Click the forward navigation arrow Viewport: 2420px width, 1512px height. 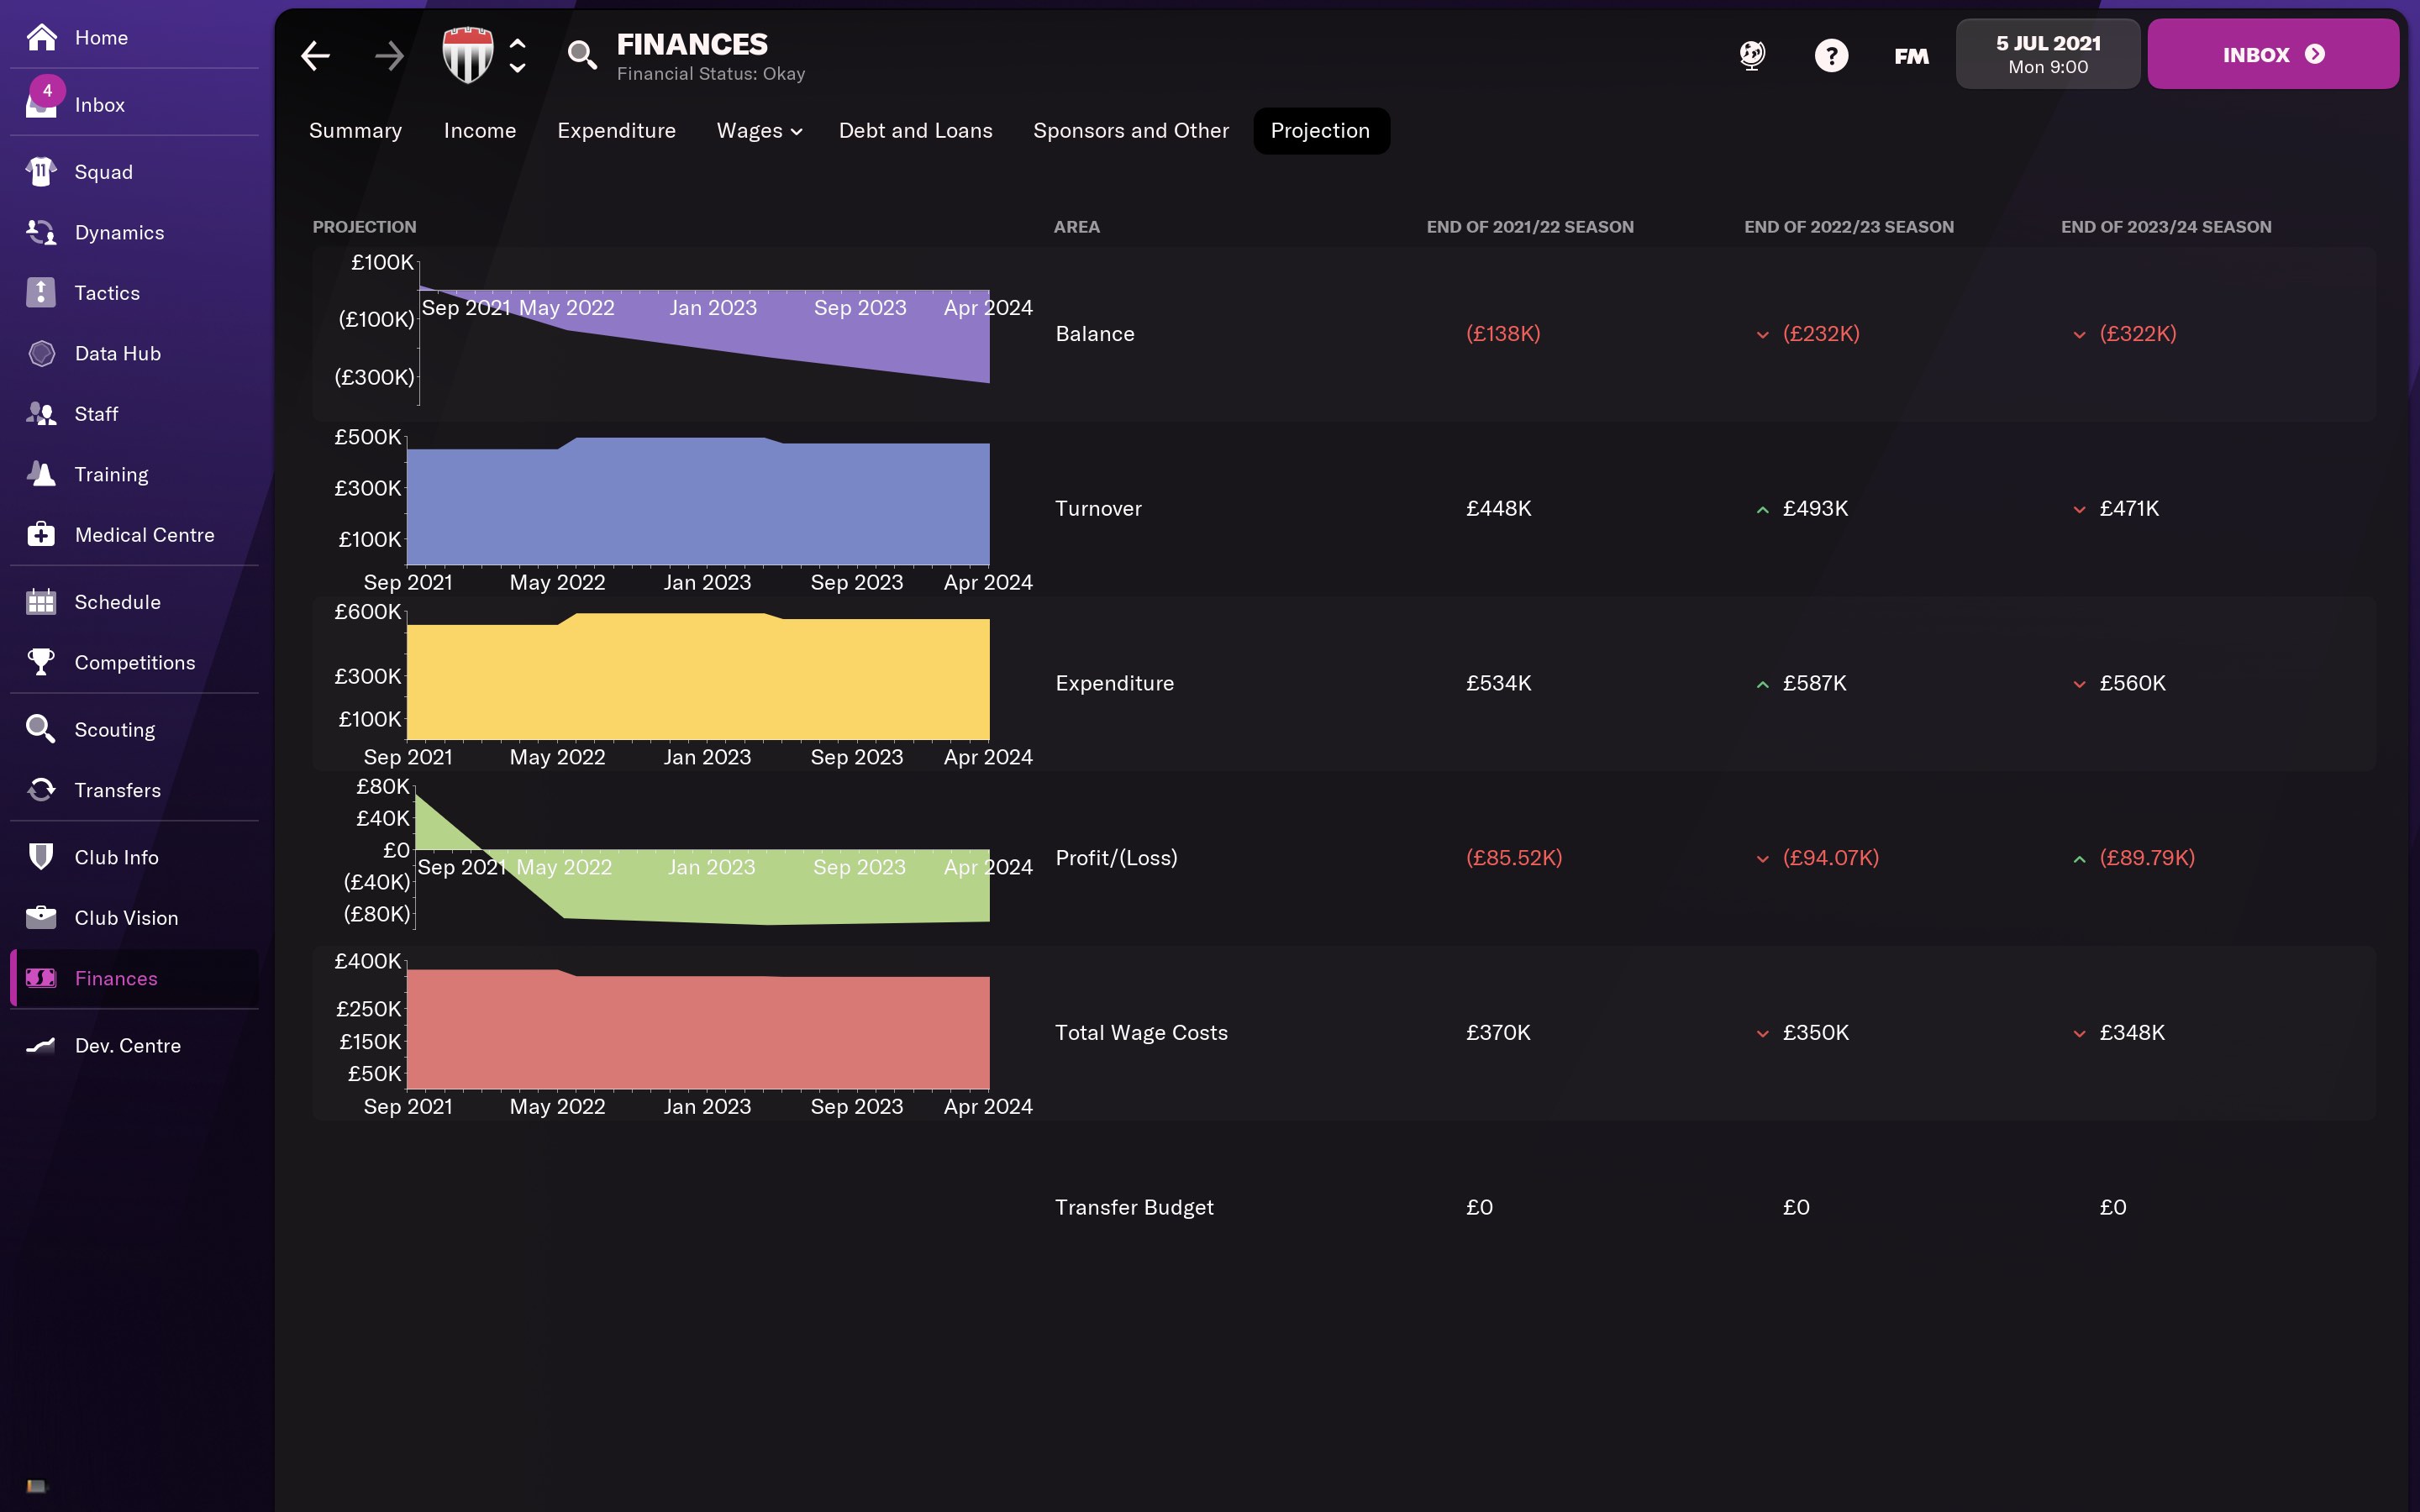389,56
